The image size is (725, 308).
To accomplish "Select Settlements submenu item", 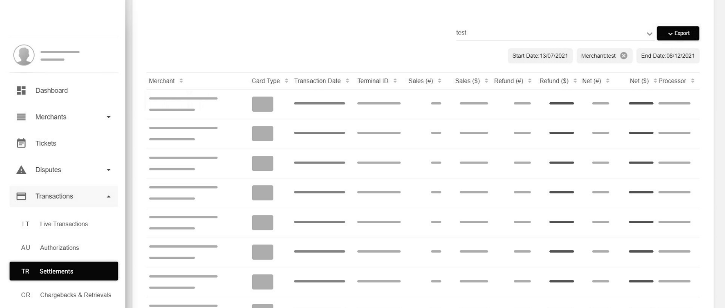I will (x=64, y=271).
